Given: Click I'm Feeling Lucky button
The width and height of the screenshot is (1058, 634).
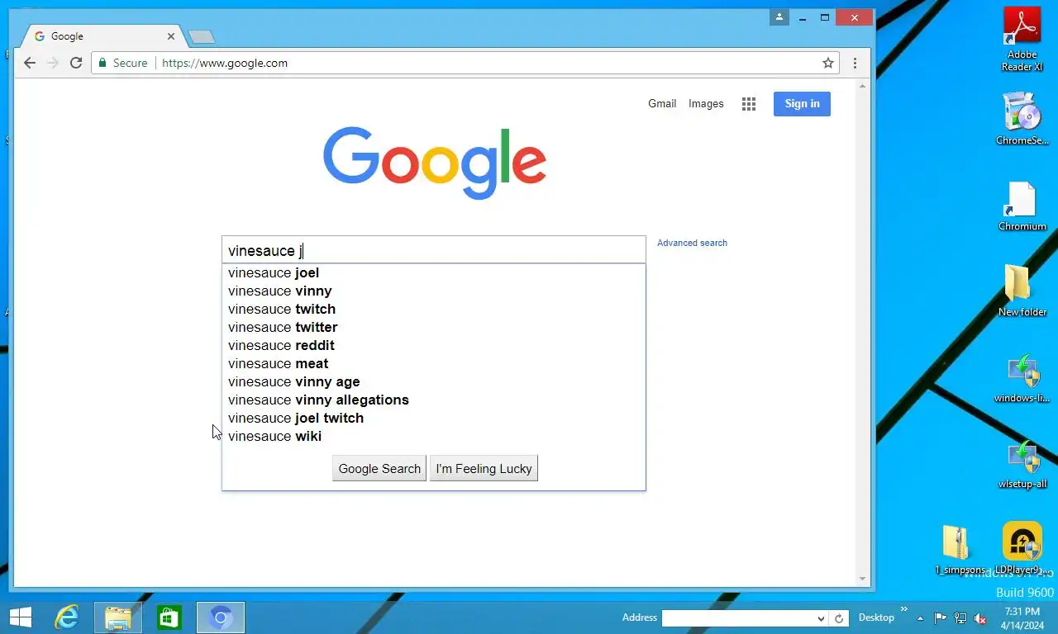Looking at the screenshot, I should 484,468.
